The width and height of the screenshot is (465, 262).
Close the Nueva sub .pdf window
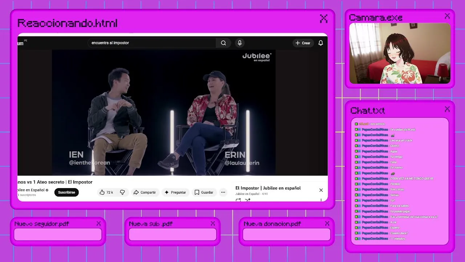coord(213,223)
